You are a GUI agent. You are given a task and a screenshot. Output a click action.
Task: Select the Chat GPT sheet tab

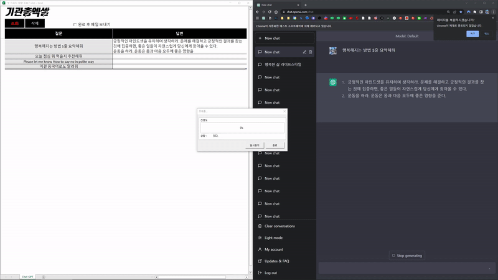[27, 277]
